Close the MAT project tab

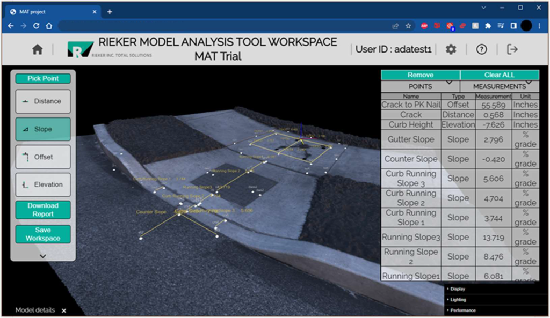(x=95, y=12)
